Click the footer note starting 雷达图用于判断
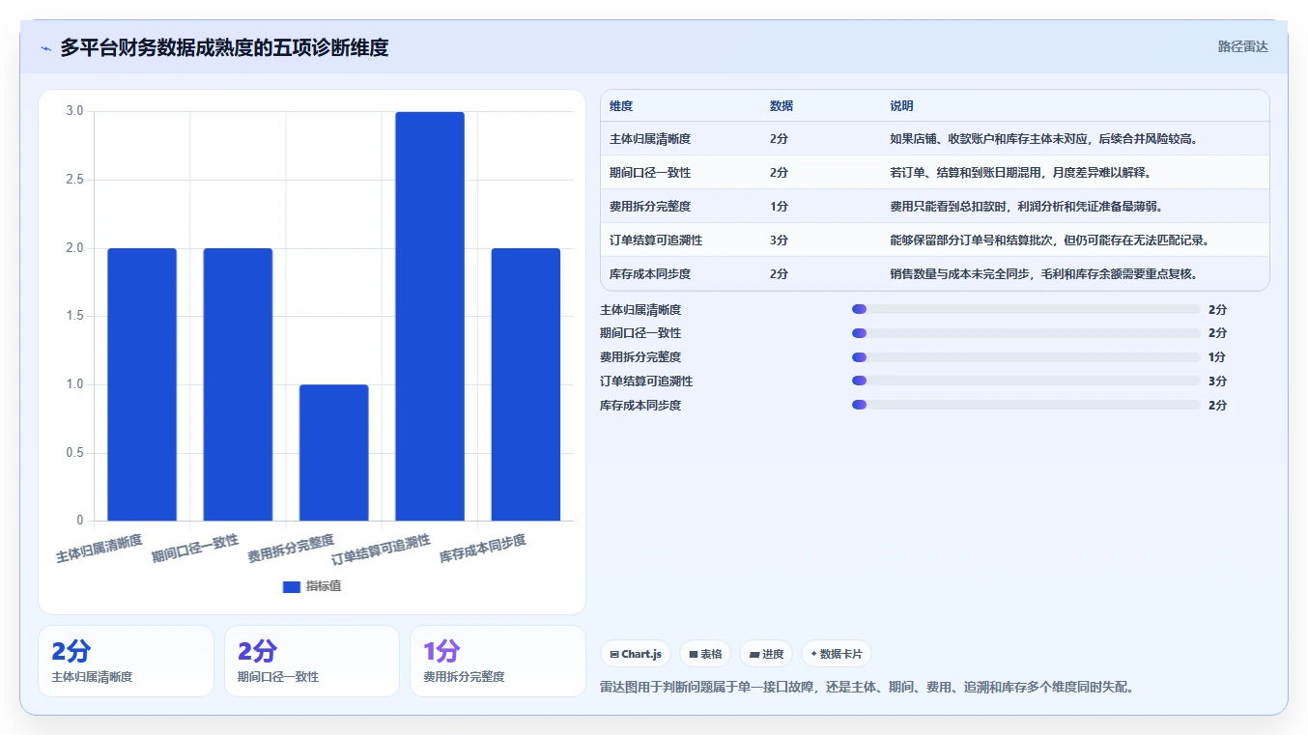This screenshot has width=1308, height=735. 867,688
